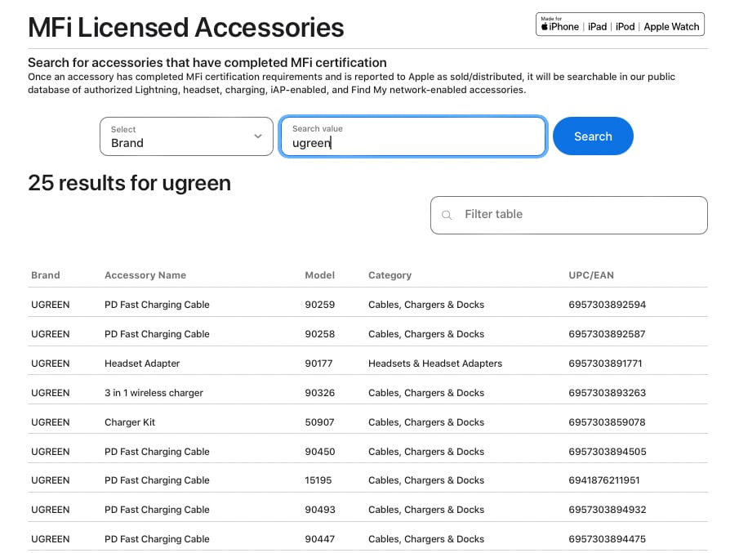Image resolution: width=739 pixels, height=553 pixels.
Task: Click the magnifying glass icon in Filter table
Action: (447, 215)
